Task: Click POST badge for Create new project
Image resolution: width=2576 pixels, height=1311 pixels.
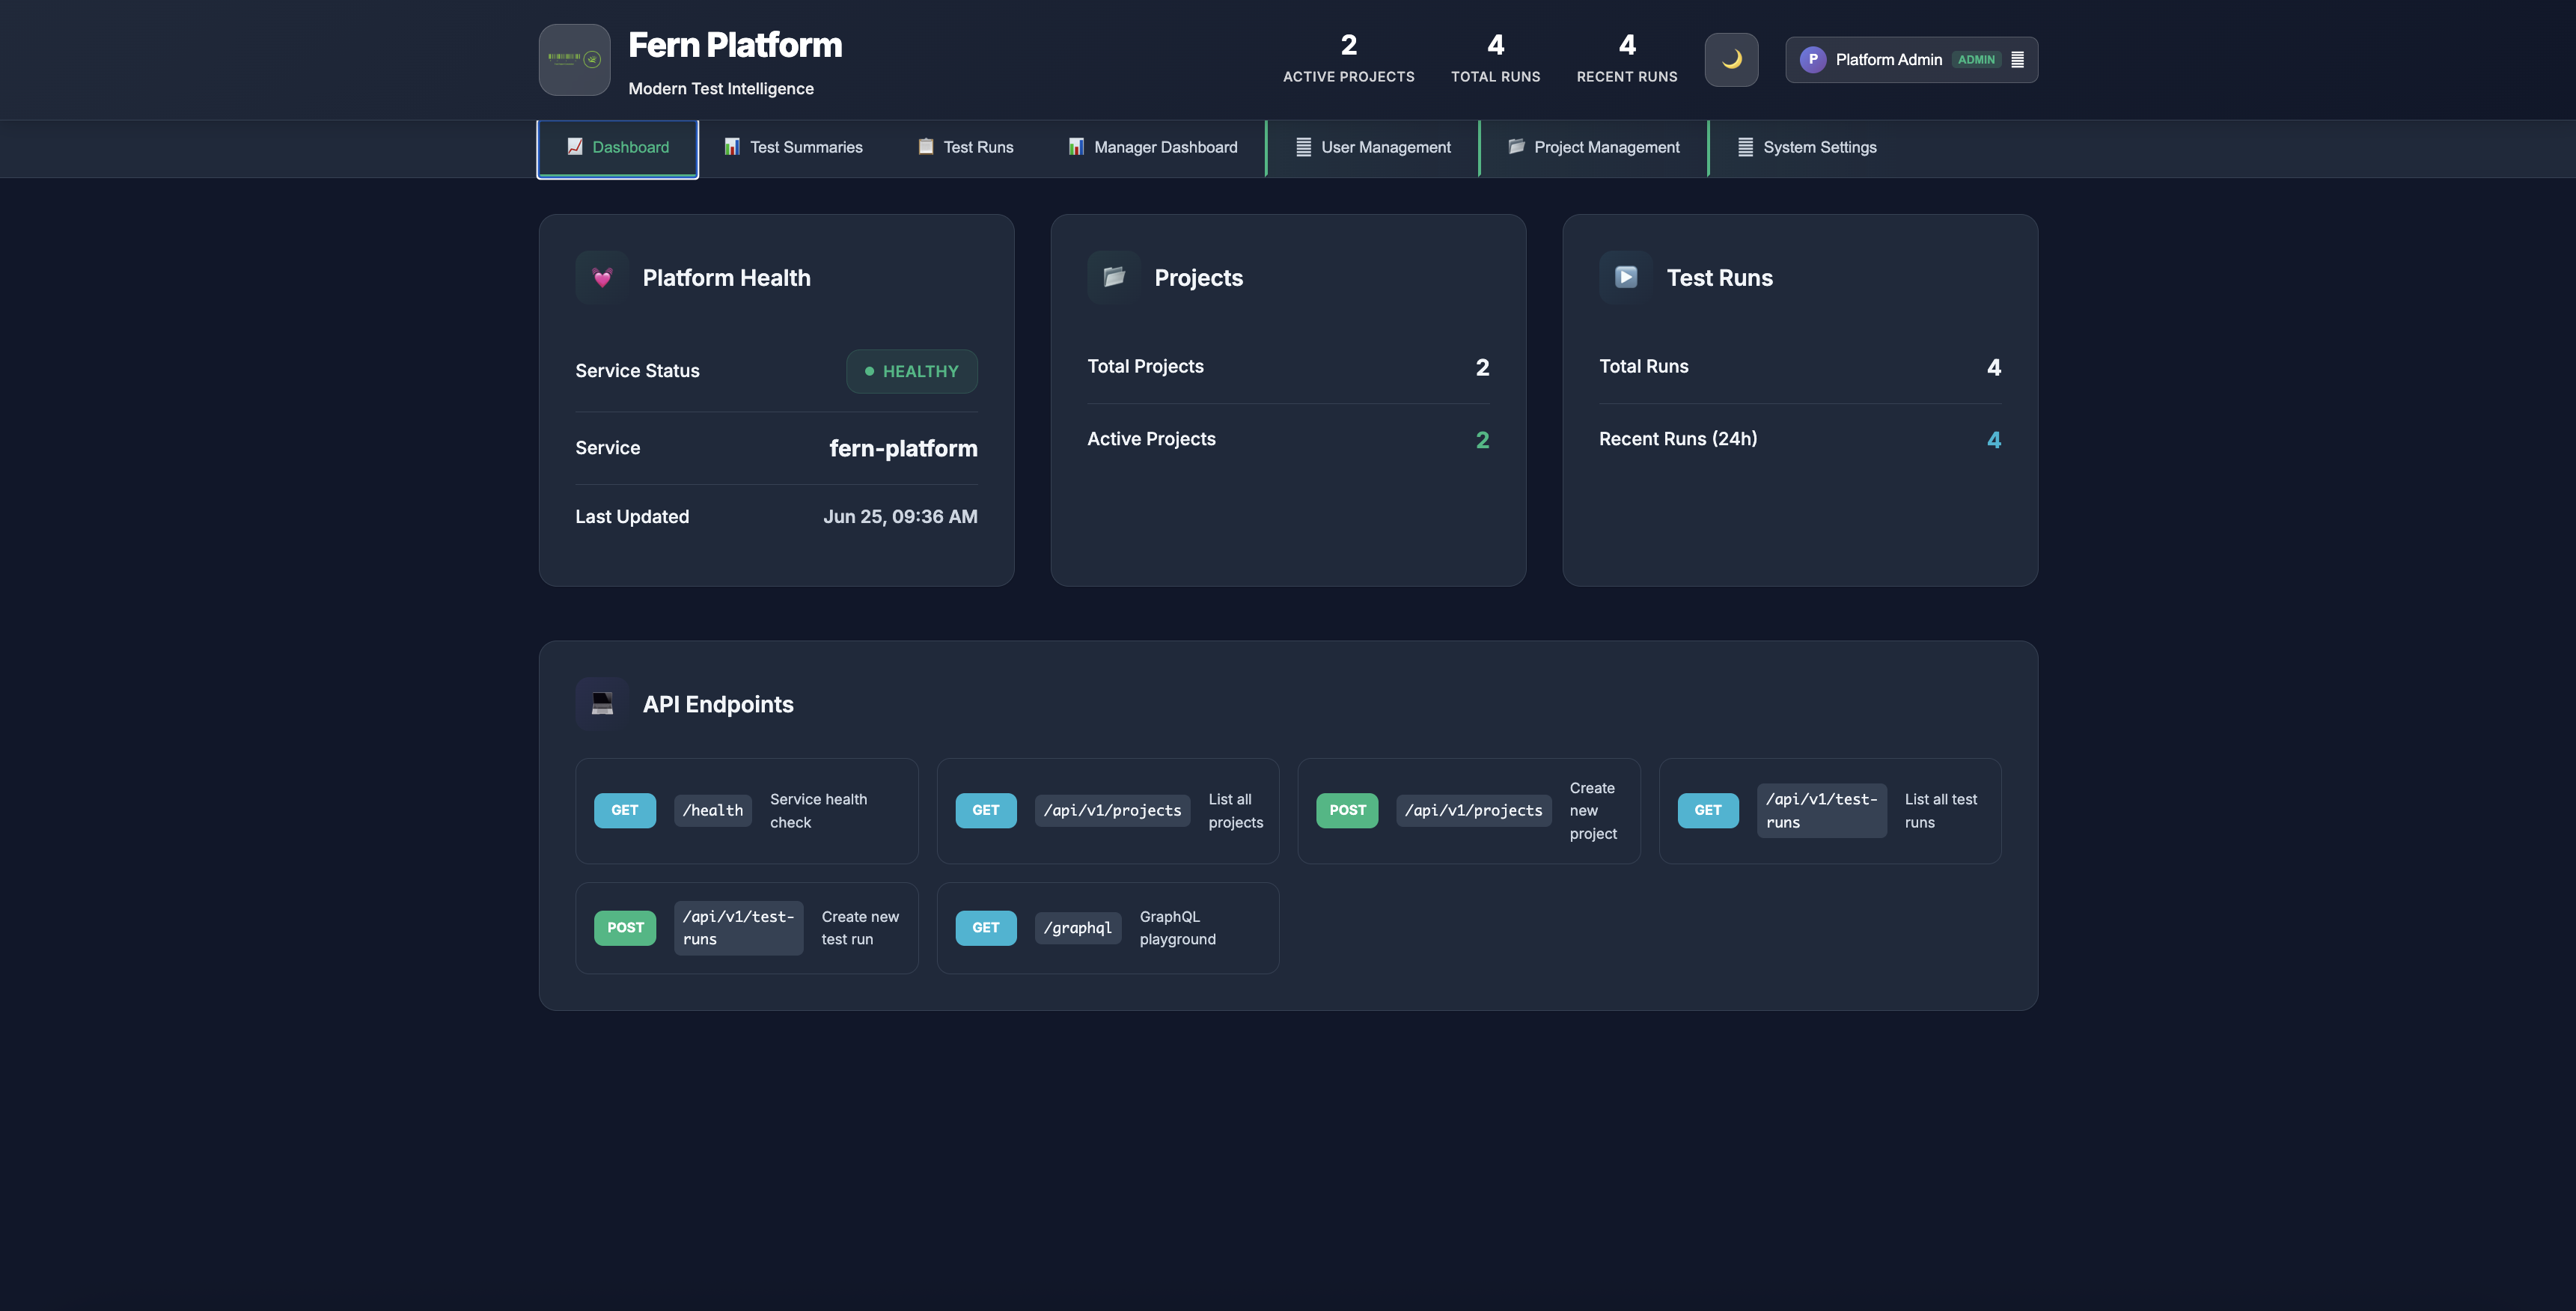Action: click(x=1347, y=810)
